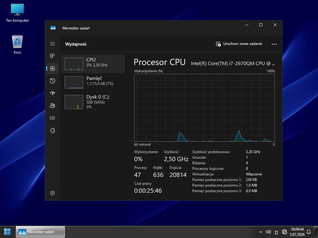Click the Szybkość 2,50 GHz value
318x238 pixels.
pos(176,159)
